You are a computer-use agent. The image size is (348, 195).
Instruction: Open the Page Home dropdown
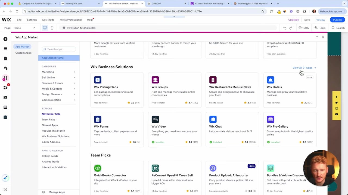point(24,28)
